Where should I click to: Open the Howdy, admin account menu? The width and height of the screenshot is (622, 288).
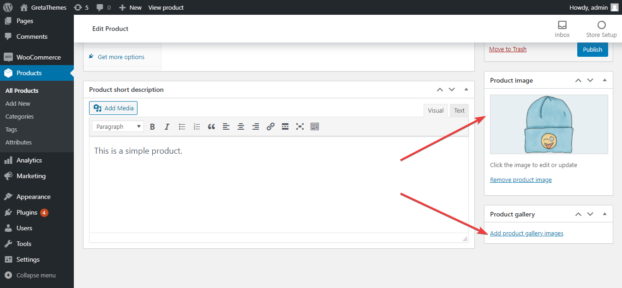tap(594, 7)
